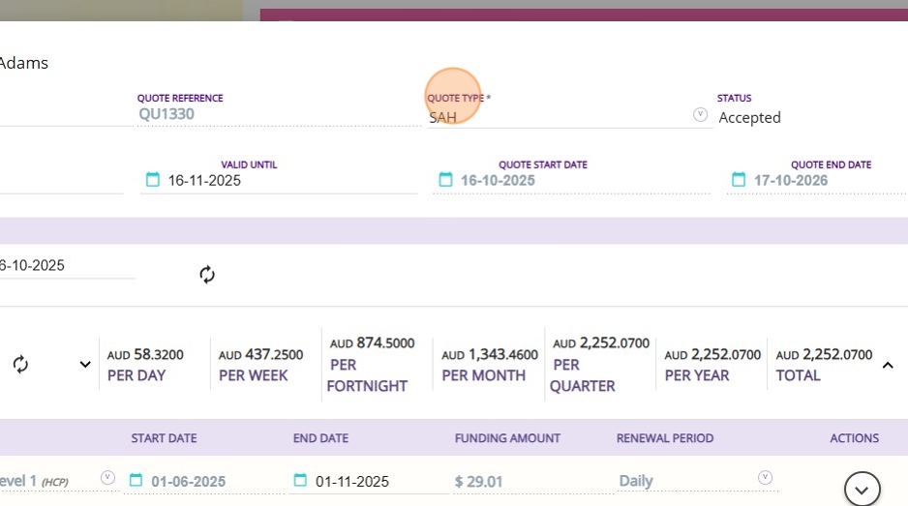Expand the row Actions circular chevron button
This screenshot has width=908, height=506.
pos(862,490)
